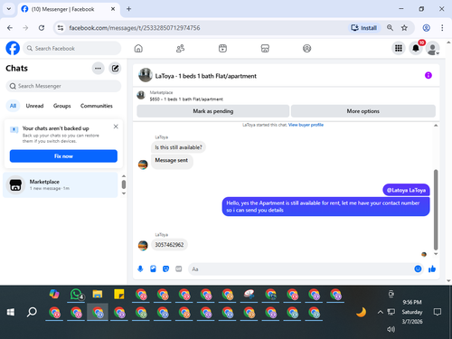Open the notifications bell
452x339 pixels.
pos(416,48)
